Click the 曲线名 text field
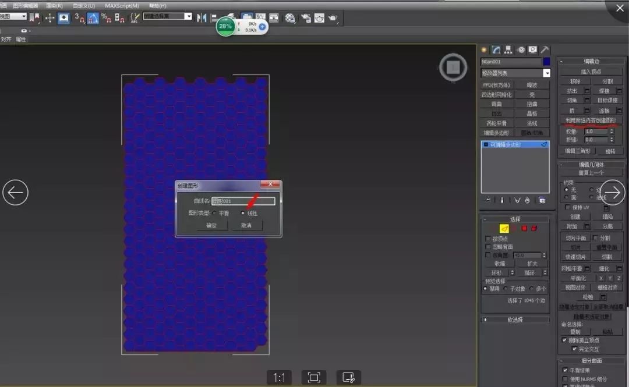The height and width of the screenshot is (387, 629). point(243,201)
